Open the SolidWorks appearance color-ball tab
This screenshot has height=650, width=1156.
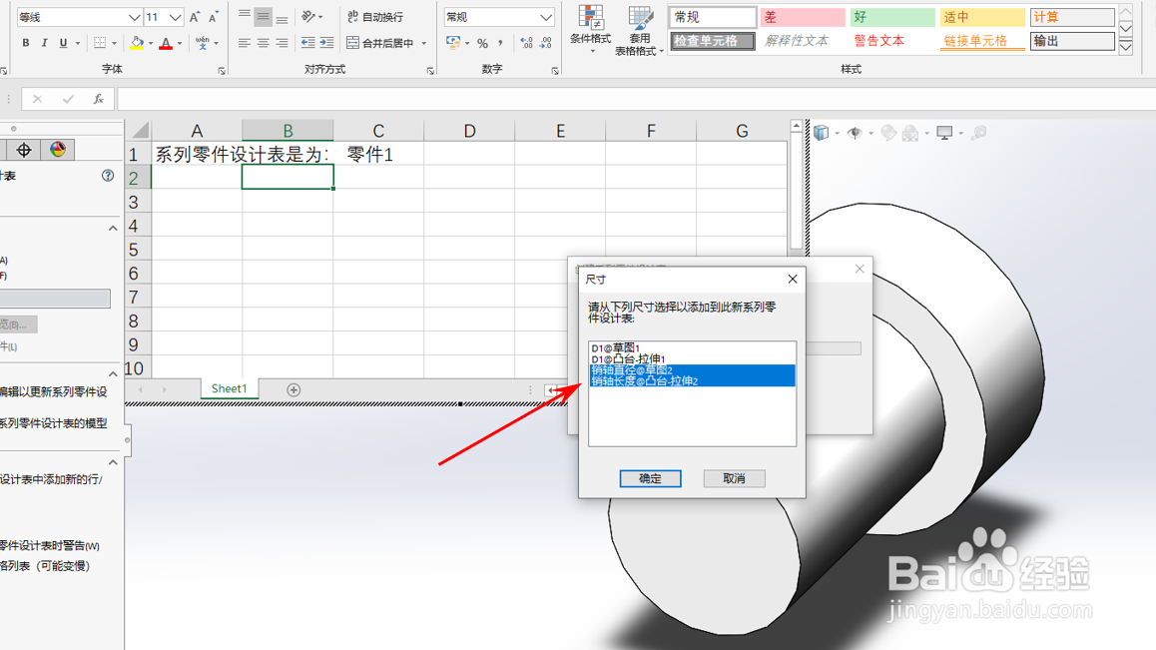(x=58, y=150)
